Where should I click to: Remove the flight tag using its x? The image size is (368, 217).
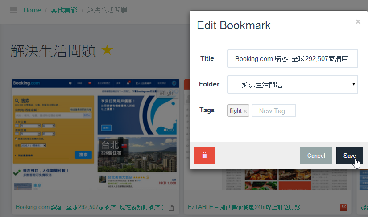[x=245, y=111]
